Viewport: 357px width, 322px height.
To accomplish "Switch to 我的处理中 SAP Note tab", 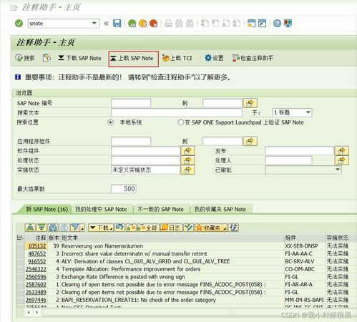I will tap(101, 209).
